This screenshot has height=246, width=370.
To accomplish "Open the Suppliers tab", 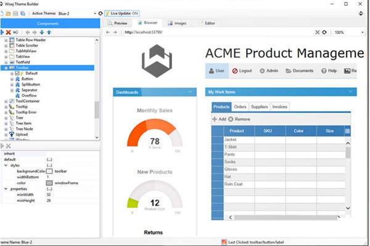I will coord(260,107).
